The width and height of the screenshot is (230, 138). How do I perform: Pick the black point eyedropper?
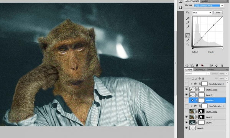click(187, 18)
